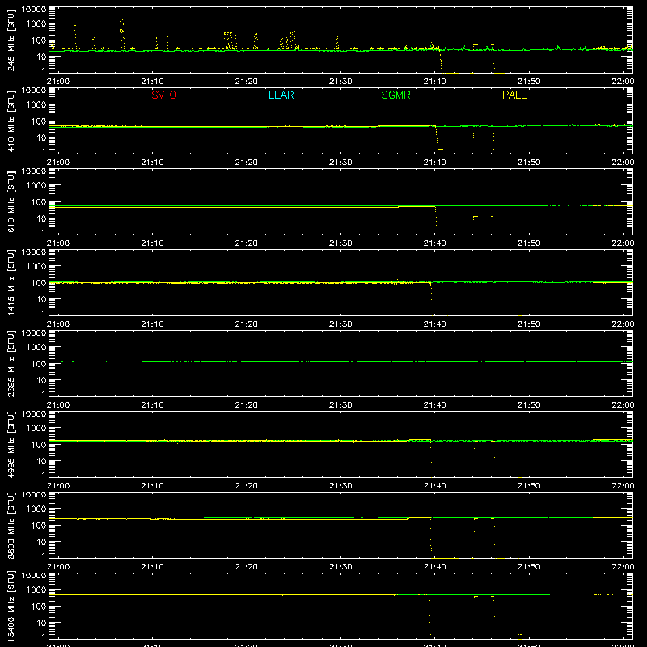Select the 410 MHz [SFU] axis label
The height and width of the screenshot is (647, 647).
[11, 121]
